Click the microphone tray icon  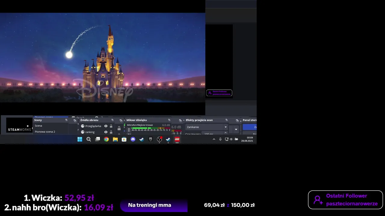click(220, 139)
